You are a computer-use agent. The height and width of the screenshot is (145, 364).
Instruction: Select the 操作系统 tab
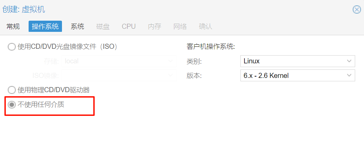[45, 26]
